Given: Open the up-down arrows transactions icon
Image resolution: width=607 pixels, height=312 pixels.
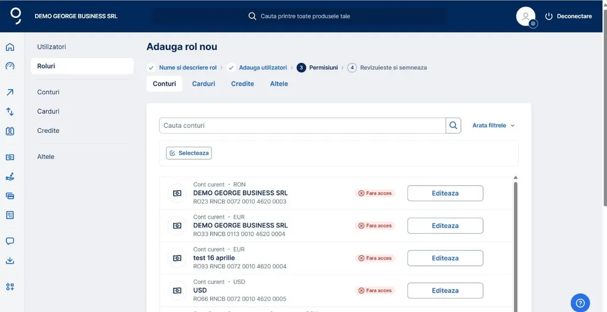Looking at the screenshot, I should (10, 112).
